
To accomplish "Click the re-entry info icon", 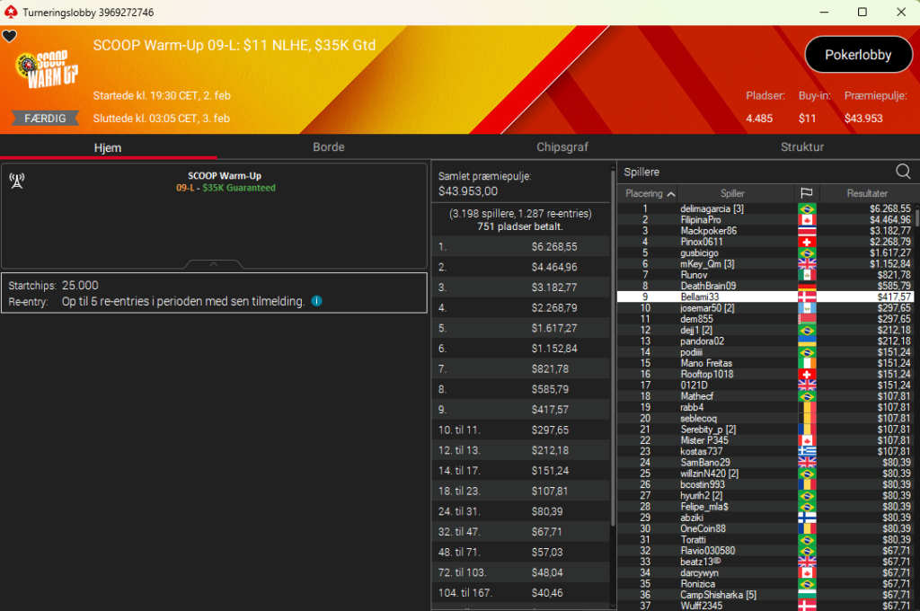I will (316, 301).
